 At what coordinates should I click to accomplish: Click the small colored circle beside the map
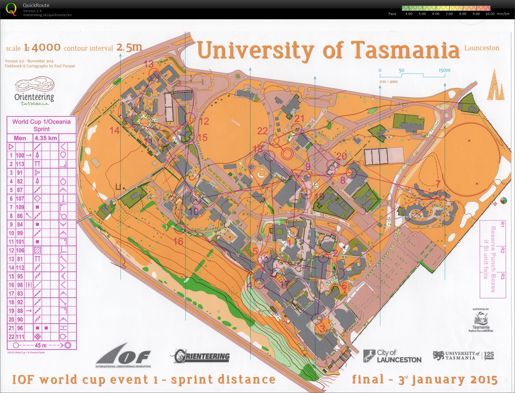(503, 201)
